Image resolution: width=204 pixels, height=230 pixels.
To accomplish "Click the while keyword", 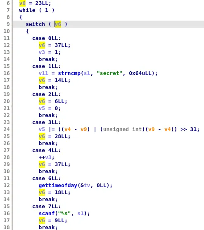I will pos(27,10).
